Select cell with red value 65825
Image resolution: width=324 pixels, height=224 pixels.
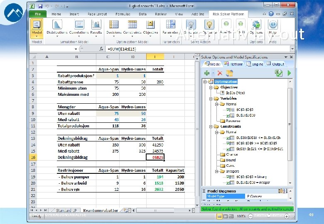click(155, 157)
